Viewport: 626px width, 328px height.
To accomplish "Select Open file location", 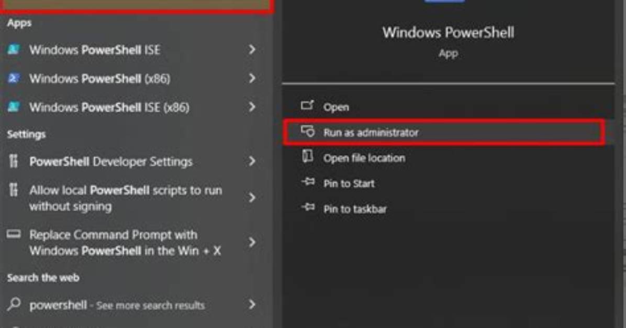I will [449, 158].
